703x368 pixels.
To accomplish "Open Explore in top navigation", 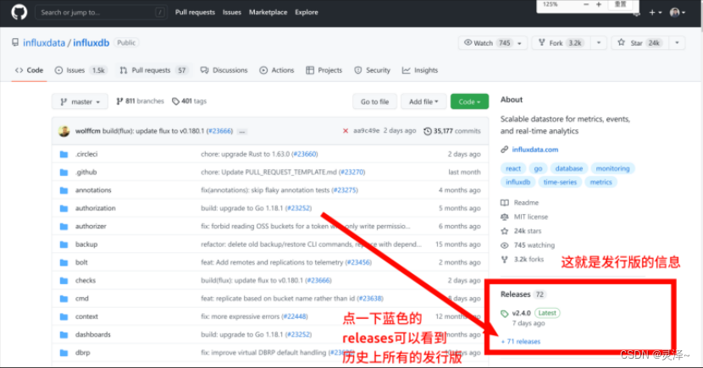I will tap(307, 12).
